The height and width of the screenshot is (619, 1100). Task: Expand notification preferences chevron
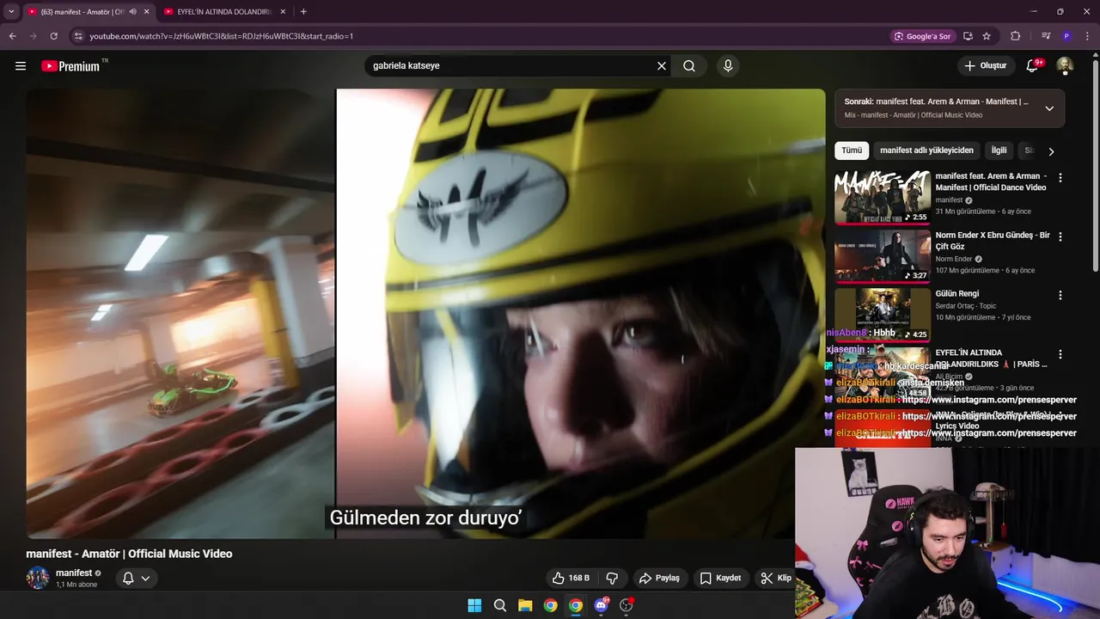(145, 578)
